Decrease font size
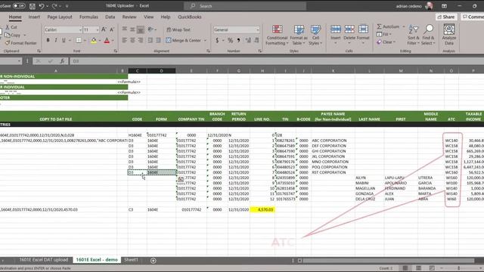This screenshot has width=484, height=272. coord(112,29)
